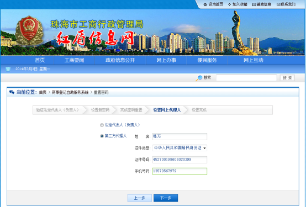Open the 政府信息公开 menu item

click(x=120, y=60)
